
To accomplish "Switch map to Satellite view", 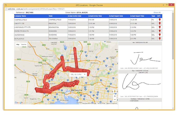I will point(24,44).
